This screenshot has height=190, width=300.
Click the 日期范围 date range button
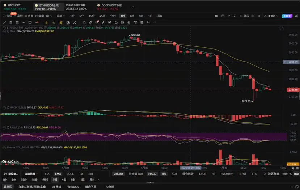coord(30,174)
